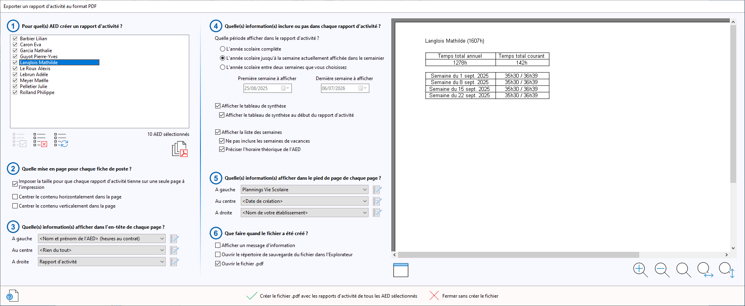Zoom in on the report preview
Viewport: 745px width, 306px height.
click(x=640, y=270)
